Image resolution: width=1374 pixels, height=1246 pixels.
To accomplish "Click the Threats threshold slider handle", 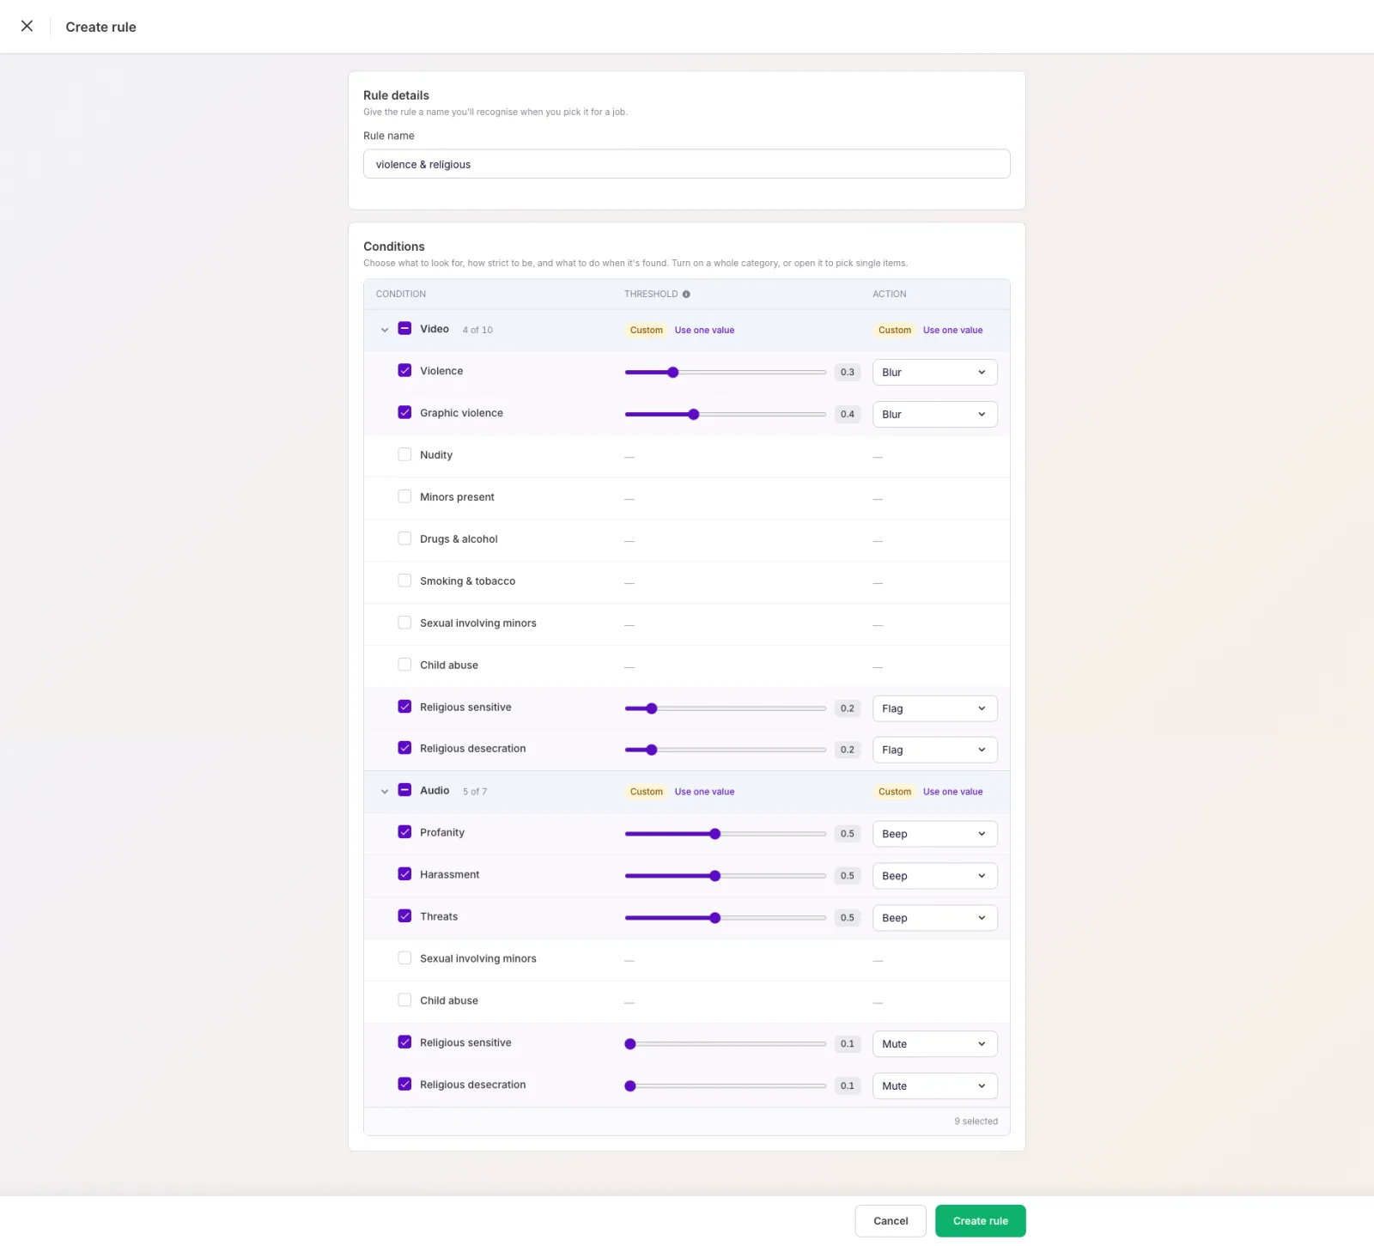I will 714,918.
